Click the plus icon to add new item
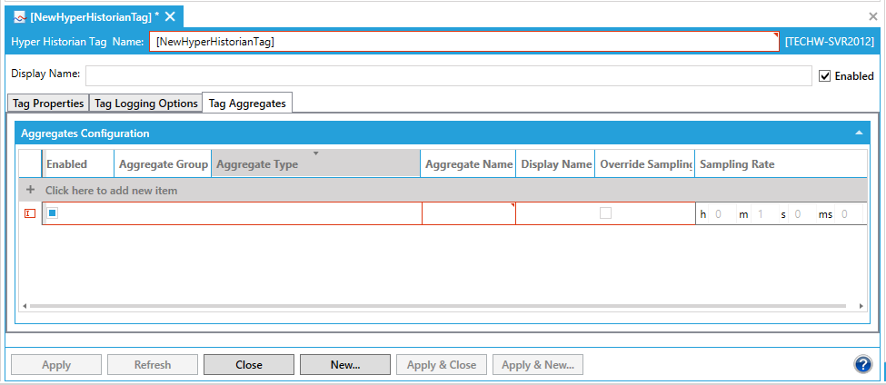 click(30, 191)
